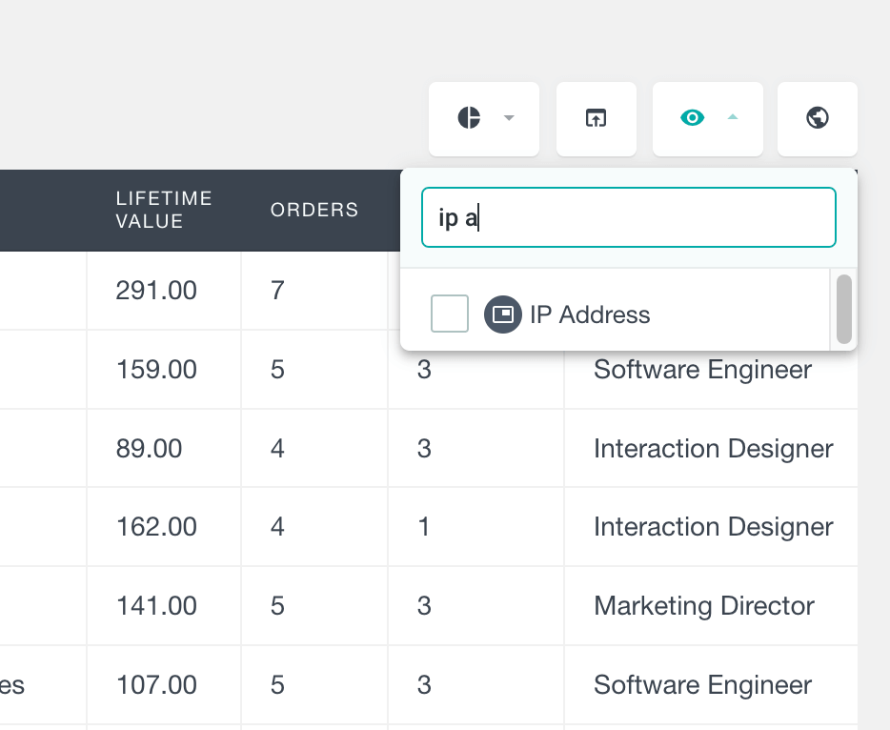The image size is (890, 730).
Task: Click the globe icon button
Action: click(817, 118)
